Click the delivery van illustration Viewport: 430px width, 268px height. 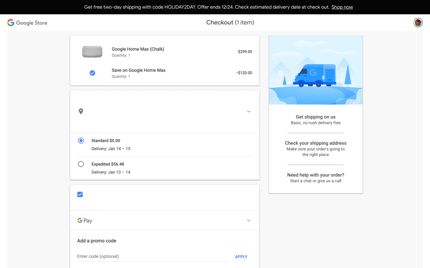pyautogui.click(x=315, y=75)
